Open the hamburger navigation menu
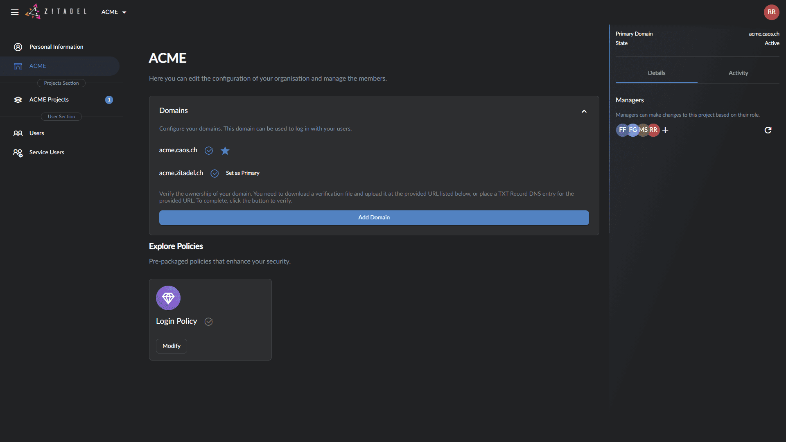The image size is (786, 442). 15,12
